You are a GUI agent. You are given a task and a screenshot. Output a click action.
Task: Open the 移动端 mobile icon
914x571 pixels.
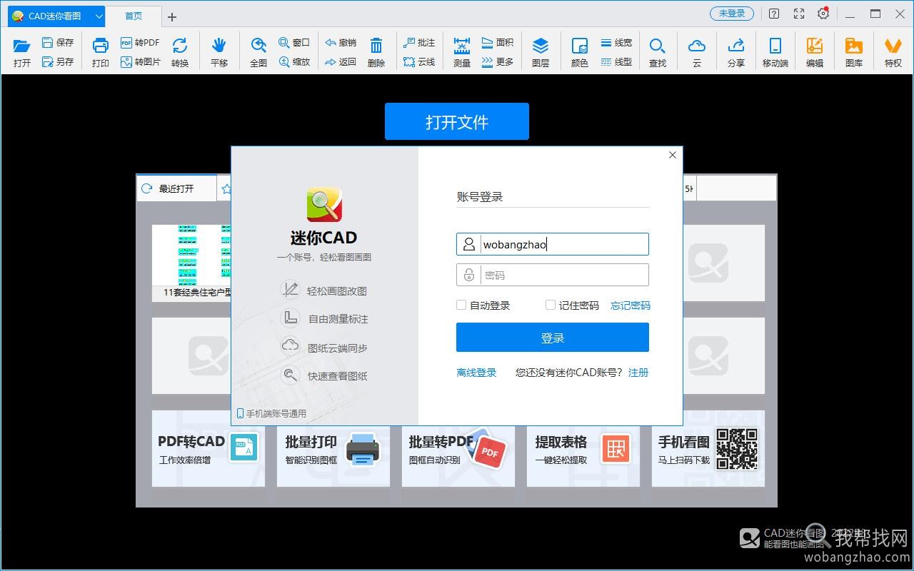pos(775,46)
